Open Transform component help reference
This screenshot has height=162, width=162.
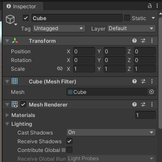[134, 41]
